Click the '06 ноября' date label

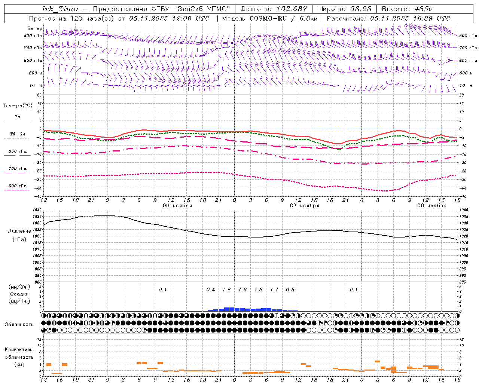click(177, 206)
